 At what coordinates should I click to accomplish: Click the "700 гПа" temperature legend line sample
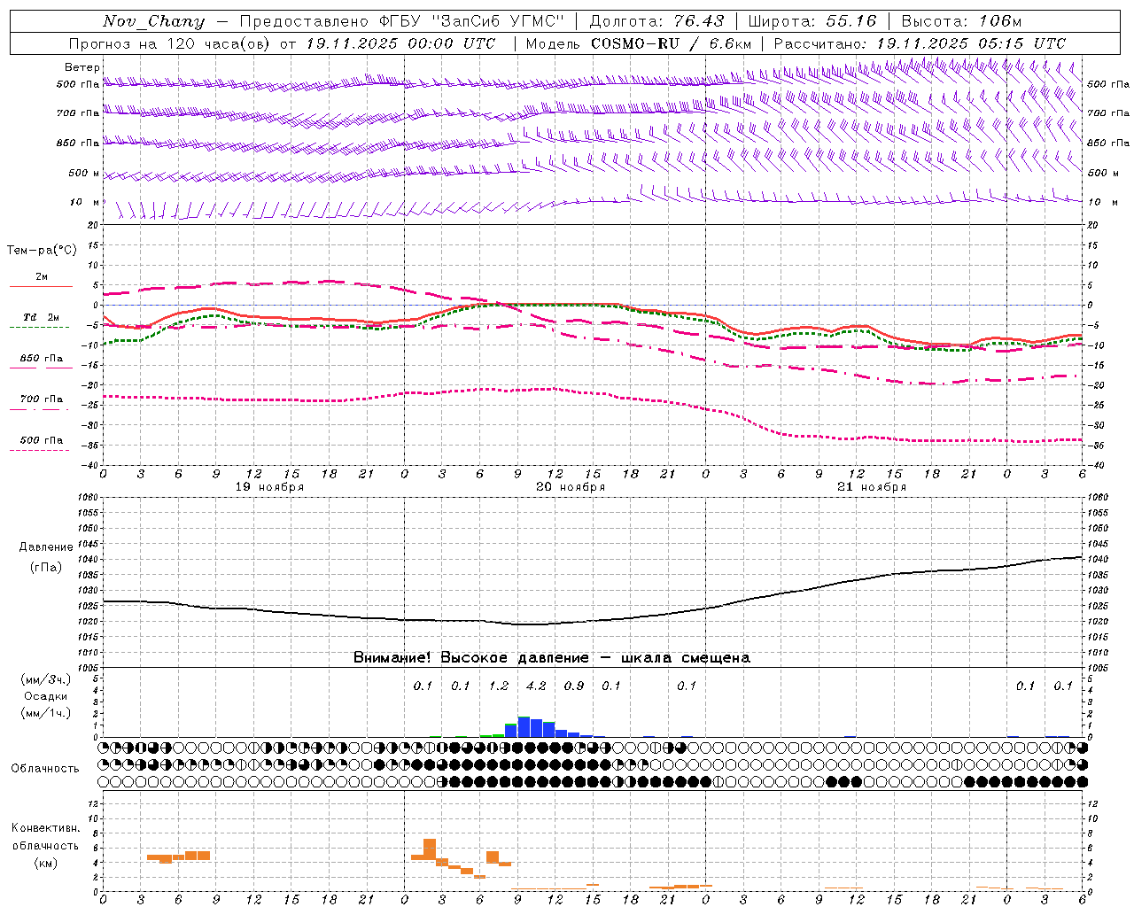(x=40, y=410)
